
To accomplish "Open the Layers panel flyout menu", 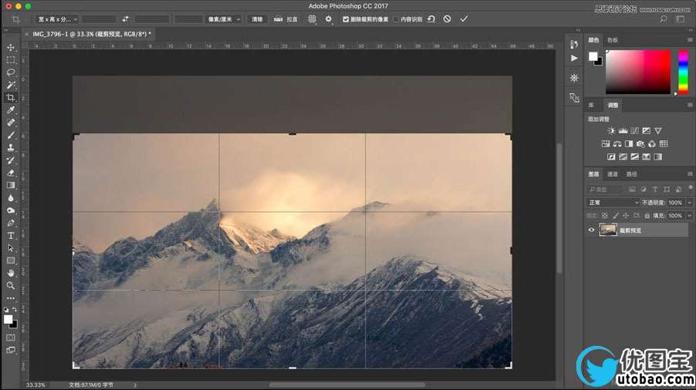I will (x=690, y=173).
